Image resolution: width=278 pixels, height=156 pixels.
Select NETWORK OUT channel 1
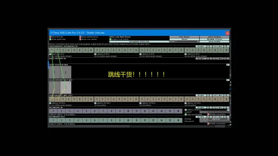click(53, 120)
